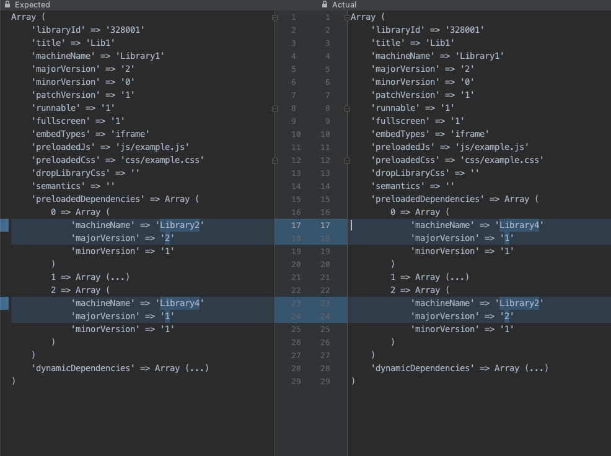
Task: Click '1 => Array (...)' in Expected pane
Action: 90,277
